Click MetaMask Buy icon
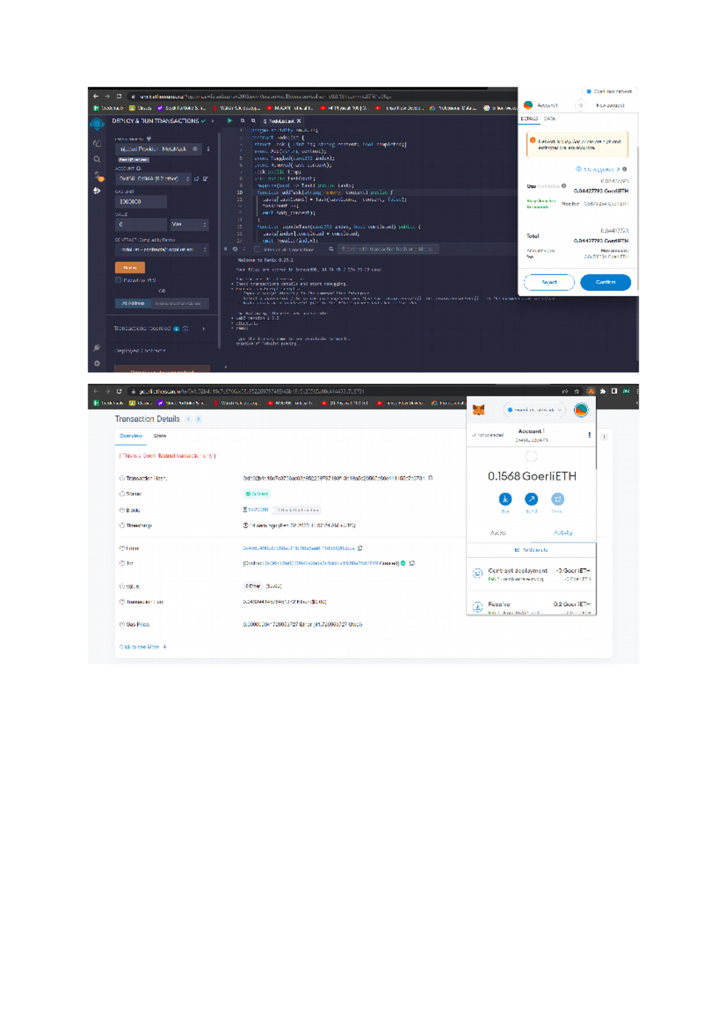 coord(505,499)
